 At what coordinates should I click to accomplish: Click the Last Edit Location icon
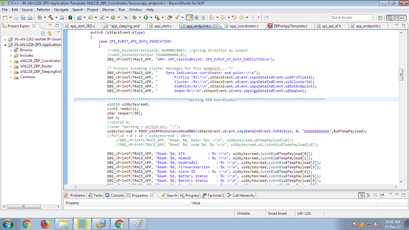pos(235,18)
